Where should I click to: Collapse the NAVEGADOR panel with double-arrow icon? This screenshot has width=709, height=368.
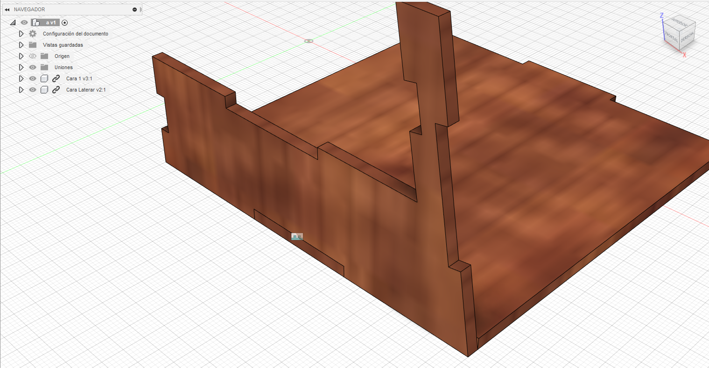coord(7,9)
